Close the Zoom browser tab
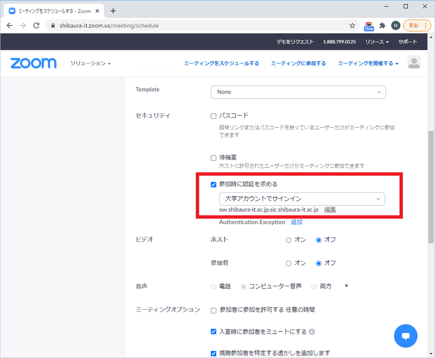This screenshot has width=435, height=358. (x=97, y=11)
